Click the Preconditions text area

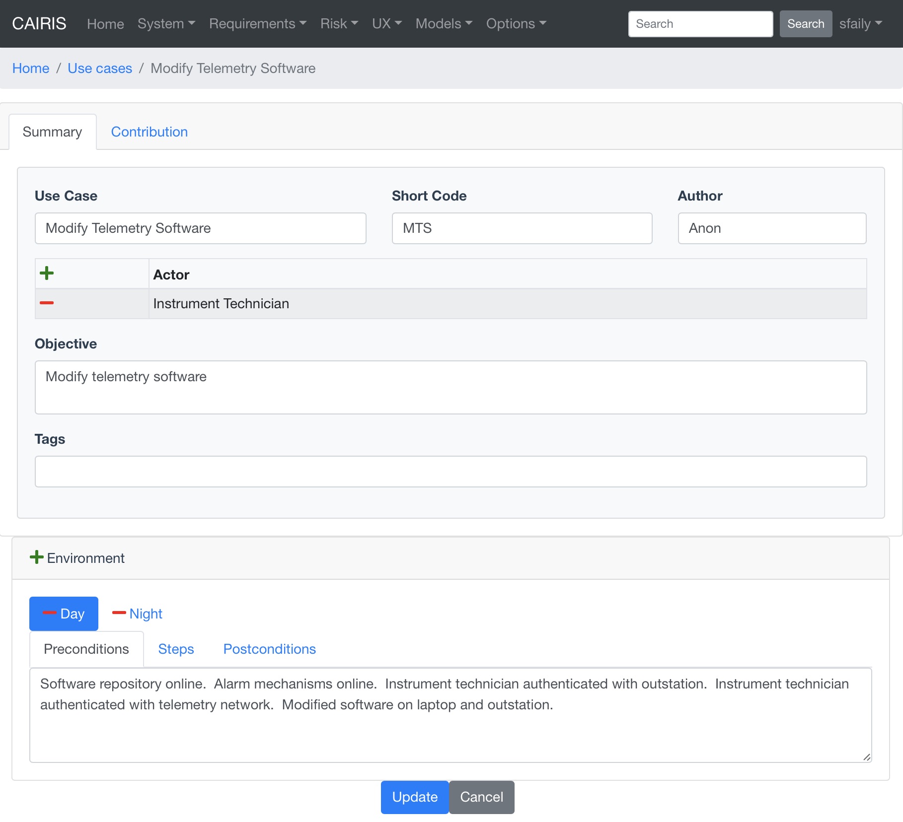click(451, 715)
